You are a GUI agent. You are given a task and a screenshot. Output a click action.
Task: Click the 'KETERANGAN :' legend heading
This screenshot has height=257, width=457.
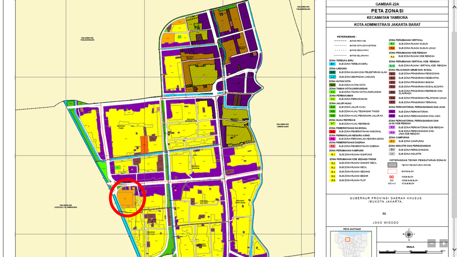coord(347,37)
